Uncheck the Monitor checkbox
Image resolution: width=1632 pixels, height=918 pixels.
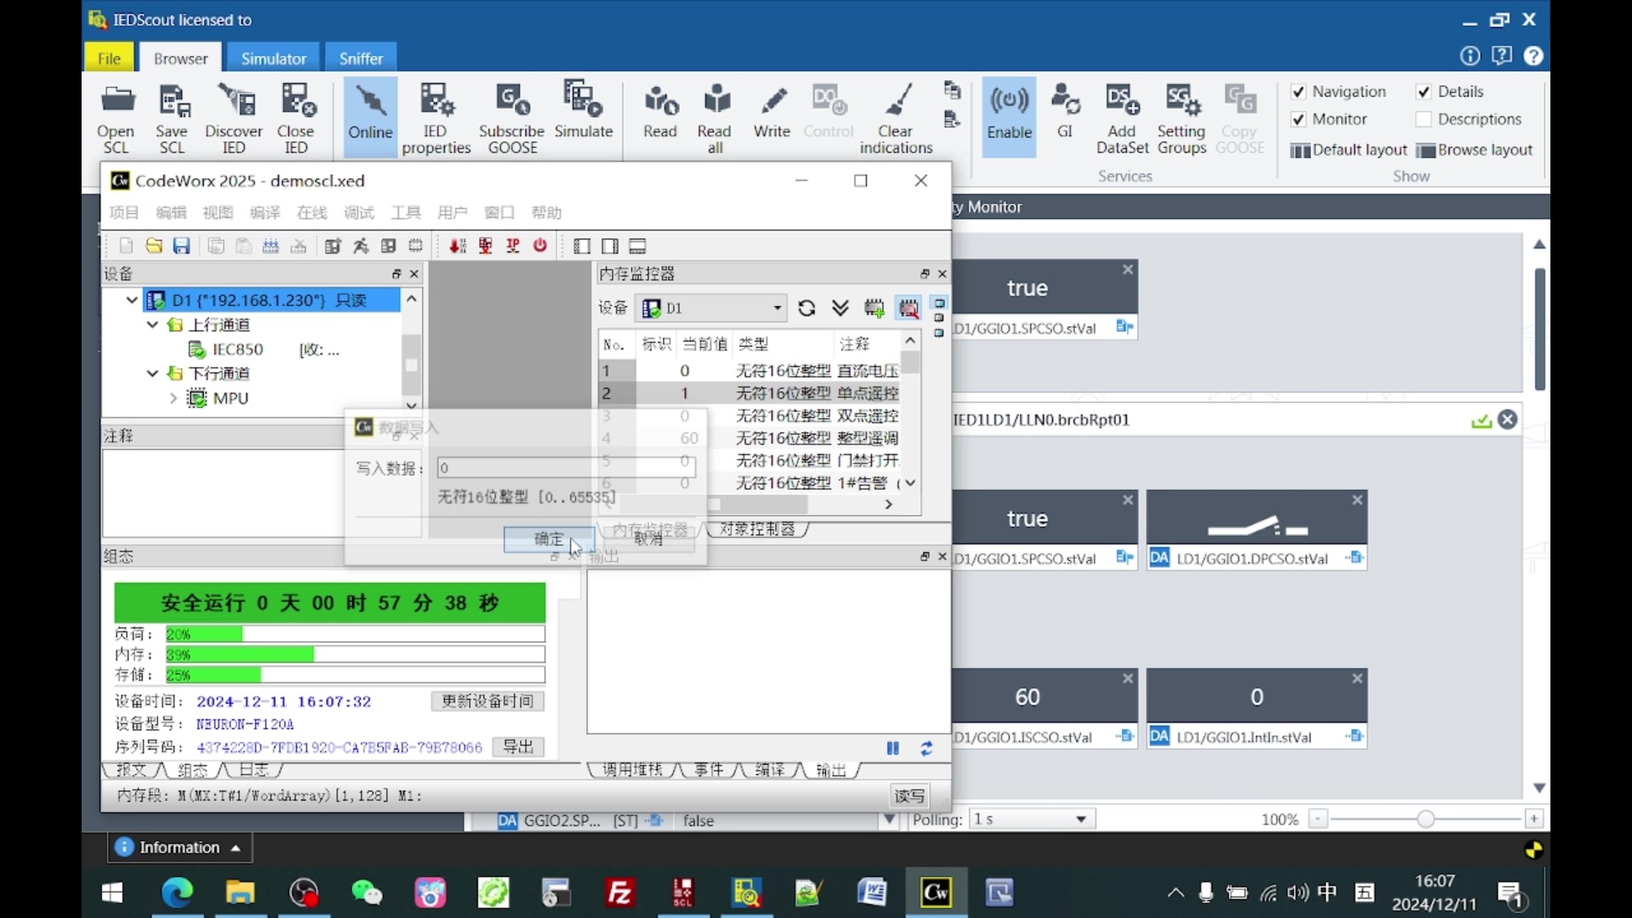1300,119
